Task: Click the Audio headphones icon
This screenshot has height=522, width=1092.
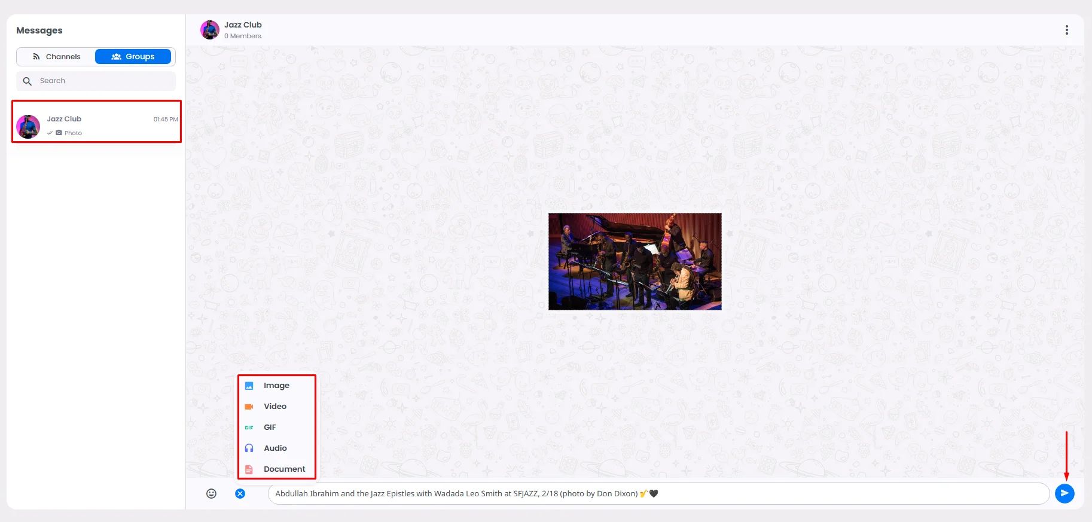Action: point(249,448)
